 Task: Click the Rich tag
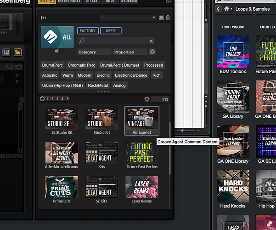[x=157, y=75]
